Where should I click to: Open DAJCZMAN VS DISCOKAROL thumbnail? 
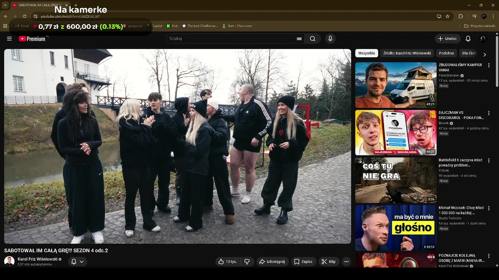(x=396, y=133)
